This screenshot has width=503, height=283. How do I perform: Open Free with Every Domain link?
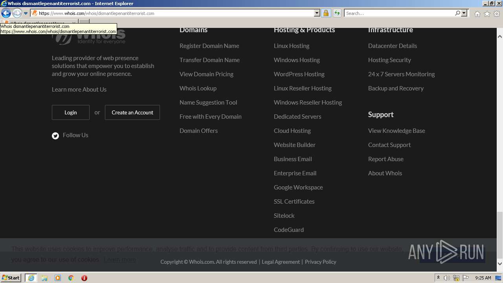point(211,117)
